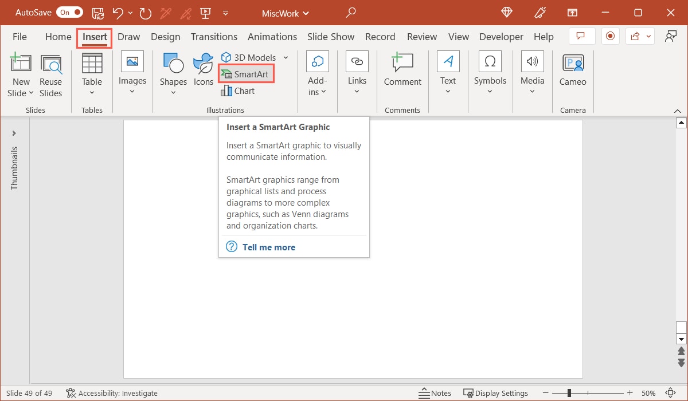Open the Notes pane
Viewport: 688px width, 401px height.
(435, 393)
